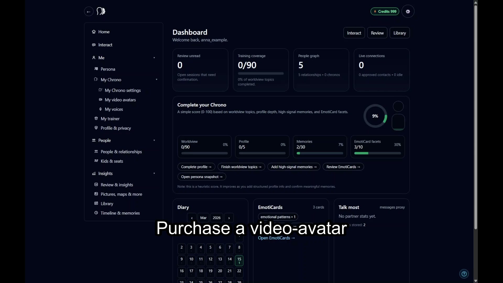This screenshot has height=283, width=503.
Task: Click the My Chrono head icon
Action: [96, 79]
